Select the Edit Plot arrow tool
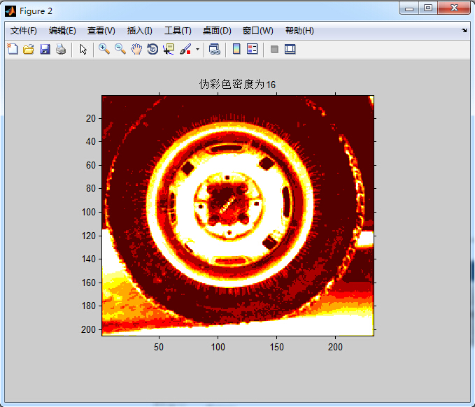 click(83, 49)
